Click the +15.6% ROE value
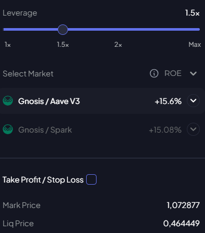The image size is (205, 233). [x=168, y=101]
